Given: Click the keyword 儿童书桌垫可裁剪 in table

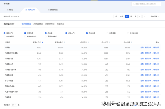Looking at the screenshot, I should click(x=11, y=92).
